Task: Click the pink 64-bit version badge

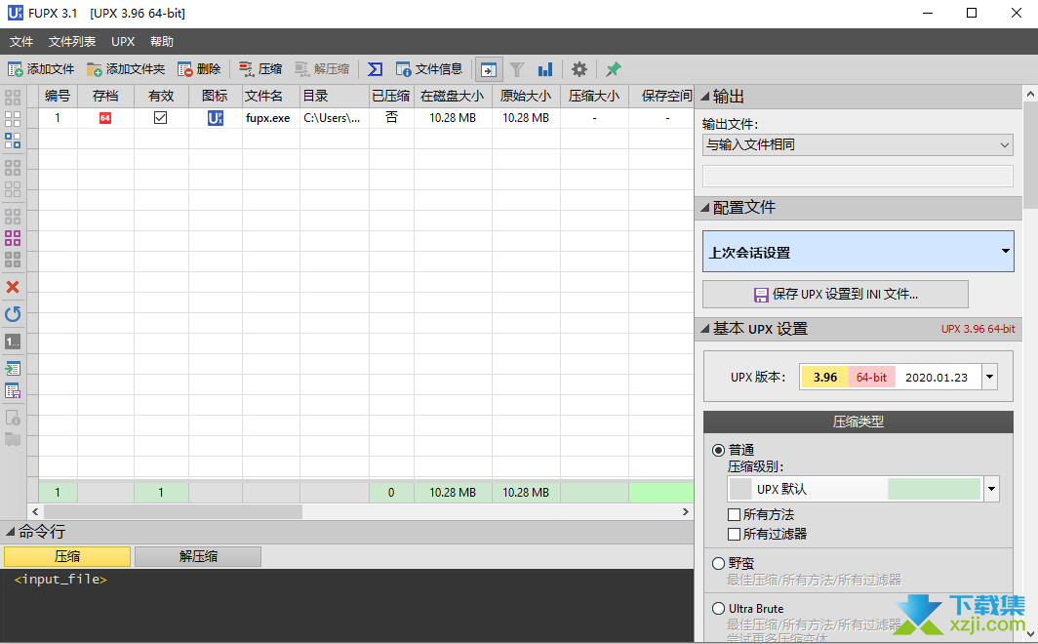Action: (872, 378)
